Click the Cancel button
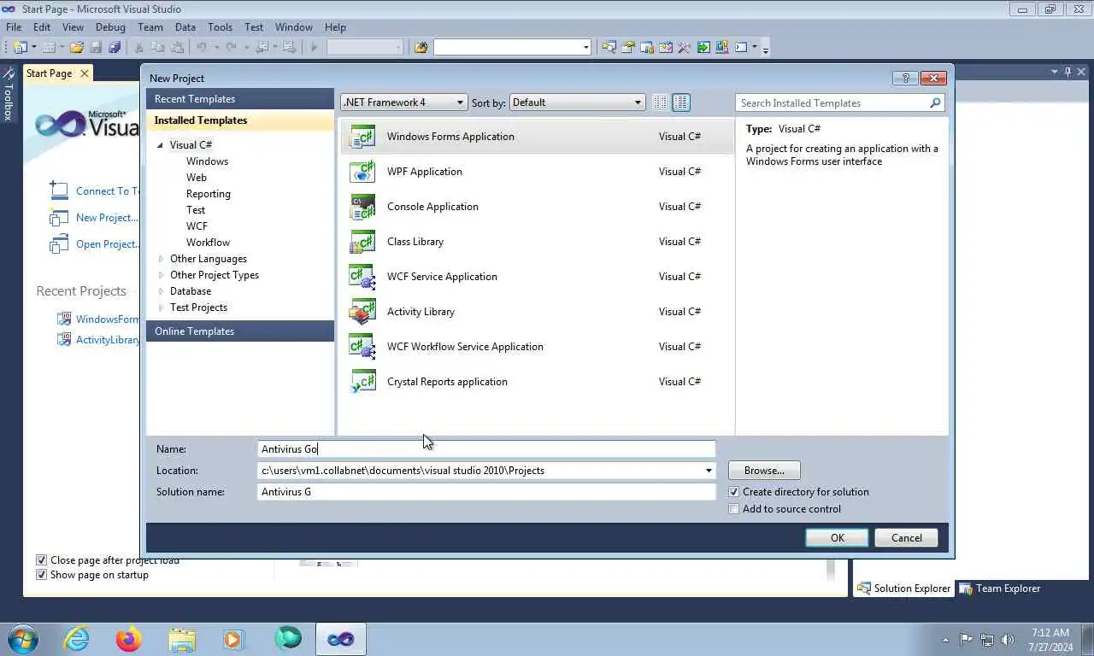Viewport: 1094px width, 656px height. pyautogui.click(x=907, y=538)
